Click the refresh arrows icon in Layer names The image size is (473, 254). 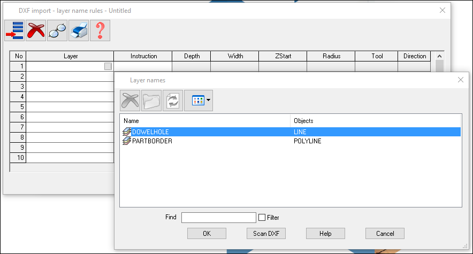pyautogui.click(x=173, y=101)
